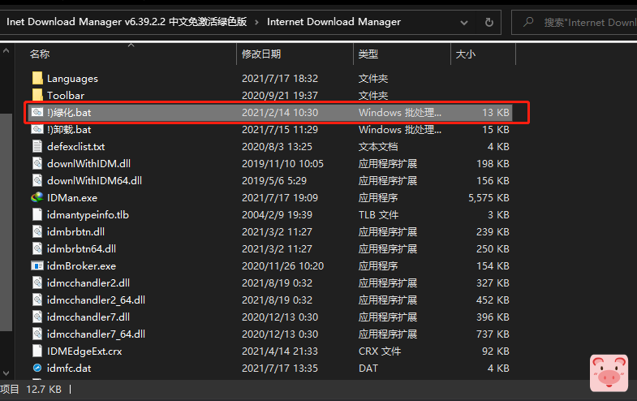The height and width of the screenshot is (401, 637).
Task: Select the file name IDMan.exe
Action: point(72,198)
